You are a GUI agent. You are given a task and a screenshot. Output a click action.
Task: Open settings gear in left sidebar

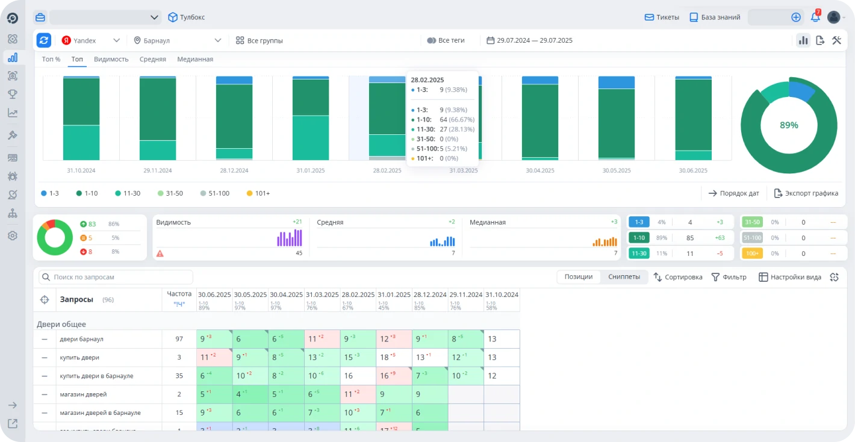(13, 235)
